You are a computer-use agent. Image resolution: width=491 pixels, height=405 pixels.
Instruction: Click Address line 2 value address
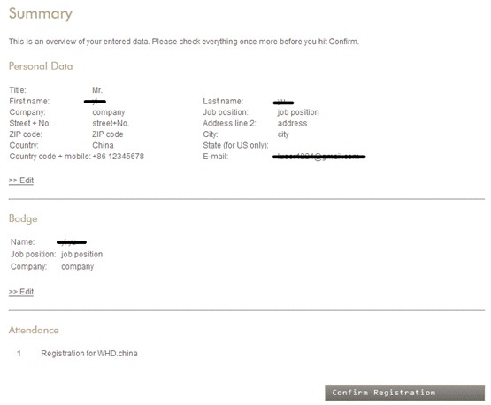click(x=292, y=123)
